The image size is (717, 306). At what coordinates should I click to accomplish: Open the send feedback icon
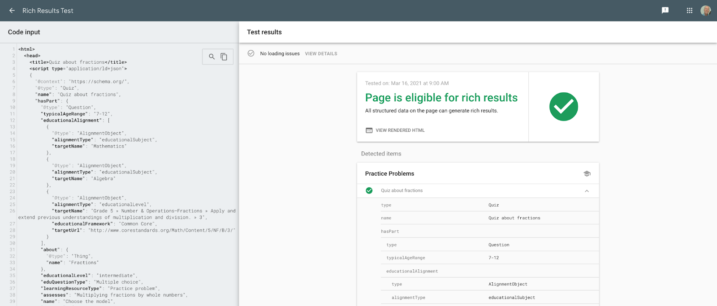point(665,10)
